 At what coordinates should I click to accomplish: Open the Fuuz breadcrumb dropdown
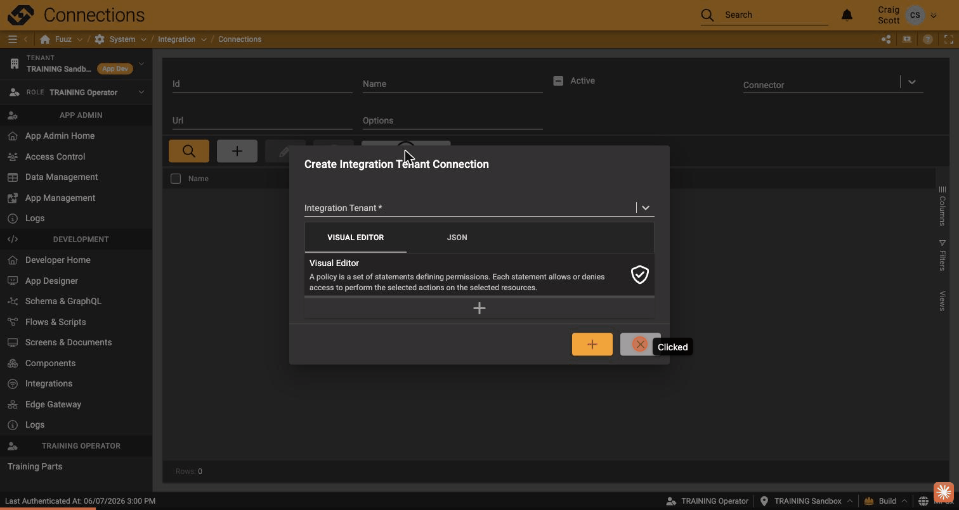pos(79,39)
